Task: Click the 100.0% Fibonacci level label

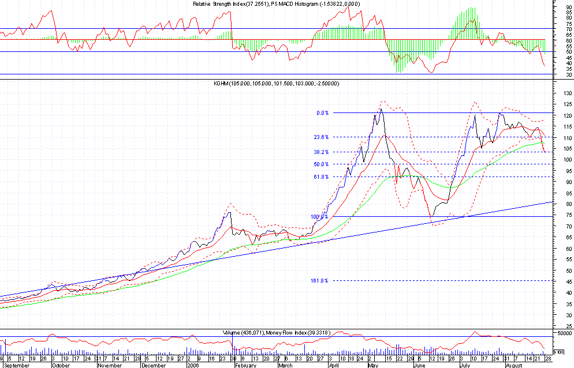Action: (x=319, y=217)
